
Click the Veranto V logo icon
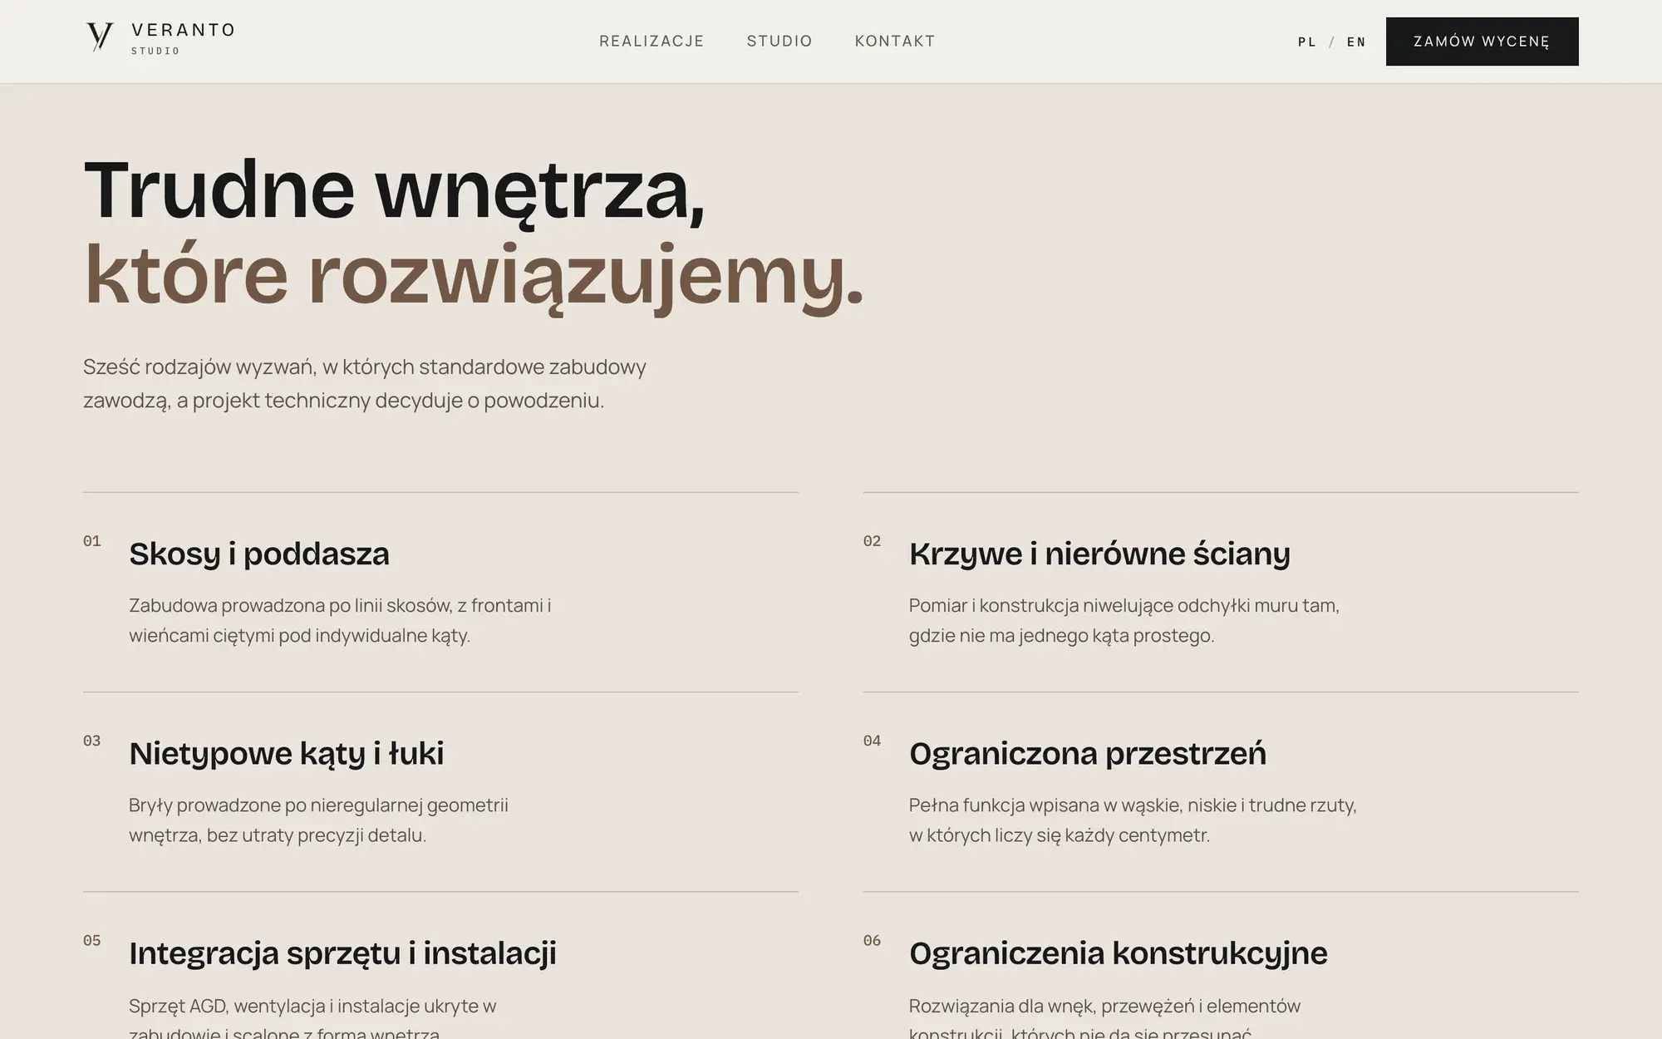click(x=100, y=38)
